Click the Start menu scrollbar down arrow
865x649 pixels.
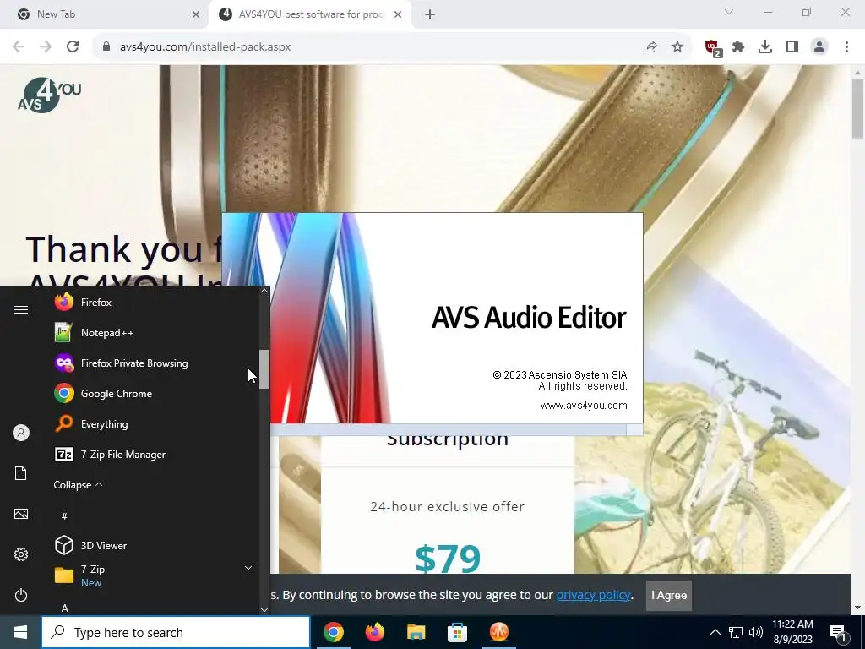coord(264,610)
